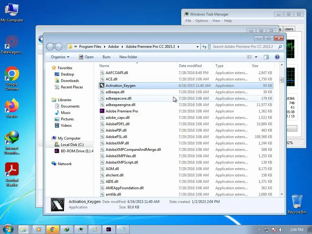312x234 pixels.
Task: Click the Open button in Explorer toolbar
Action: (86, 57)
